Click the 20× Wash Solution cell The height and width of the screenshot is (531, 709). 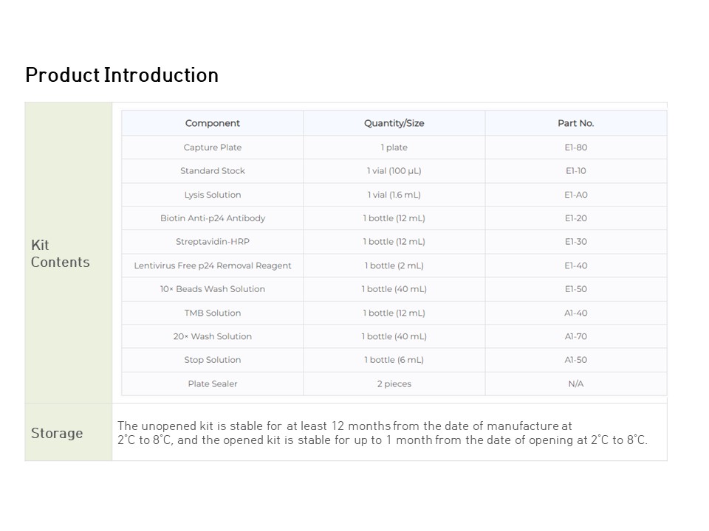pyautogui.click(x=213, y=336)
